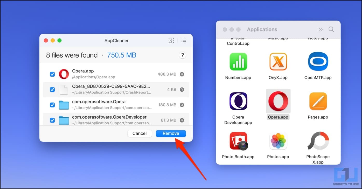The height and width of the screenshot is (189, 362).
Task: Click the 'OnyX.app' label
Action: pyautogui.click(x=278, y=78)
